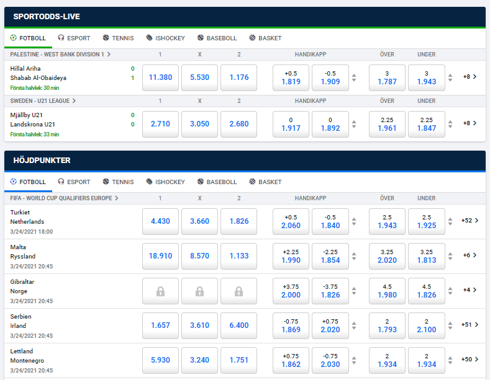Click the esport headset icon in Sportodds-Live
Image resolution: width=490 pixels, height=380 pixels.
tap(61, 38)
